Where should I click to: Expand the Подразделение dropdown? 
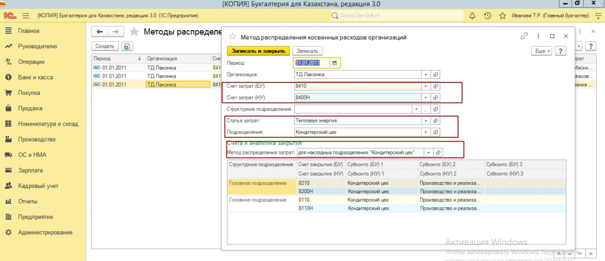[x=425, y=132]
